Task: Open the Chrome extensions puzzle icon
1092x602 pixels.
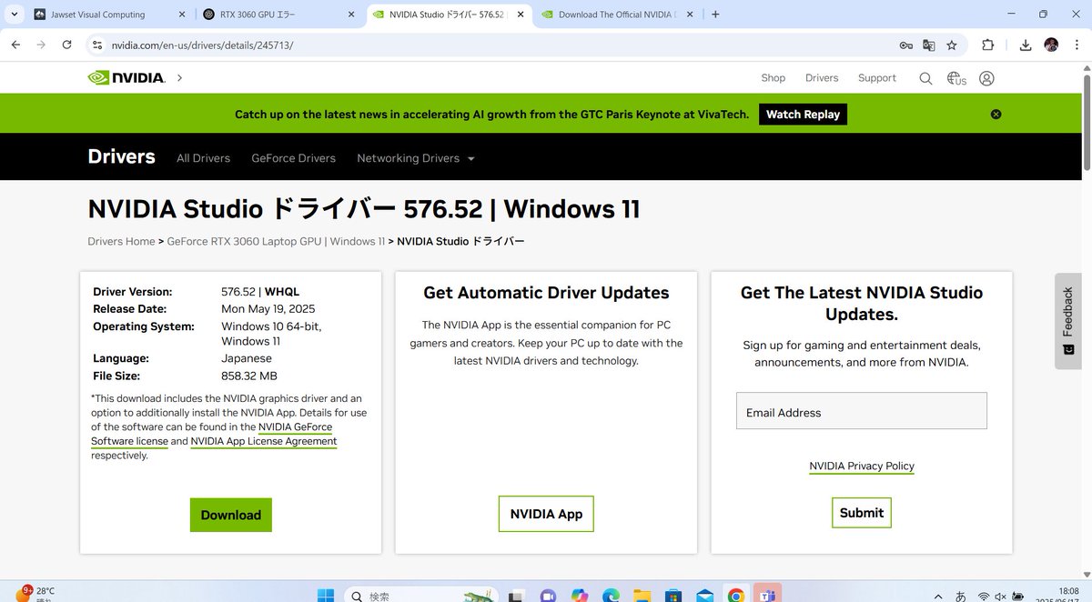Action: click(987, 45)
